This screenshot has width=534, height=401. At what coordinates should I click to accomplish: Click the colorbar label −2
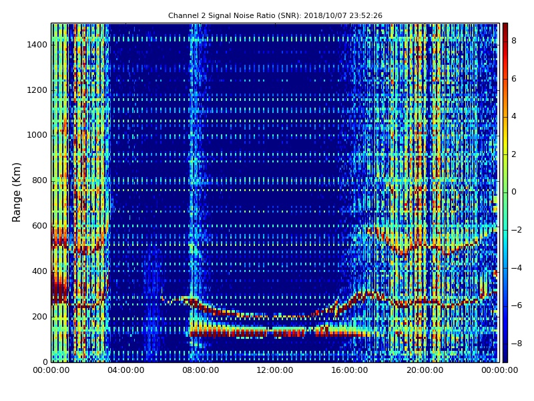pos(517,230)
